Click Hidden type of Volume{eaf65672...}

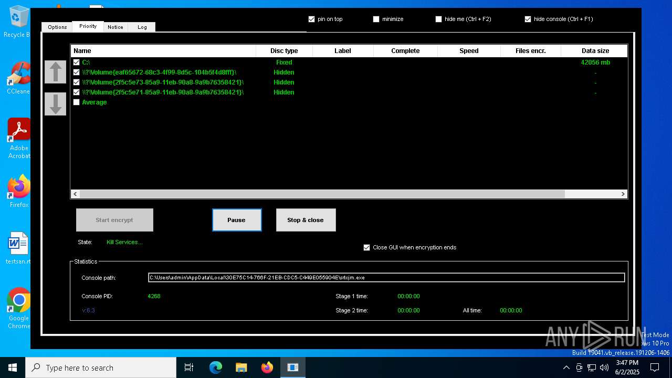[284, 72]
